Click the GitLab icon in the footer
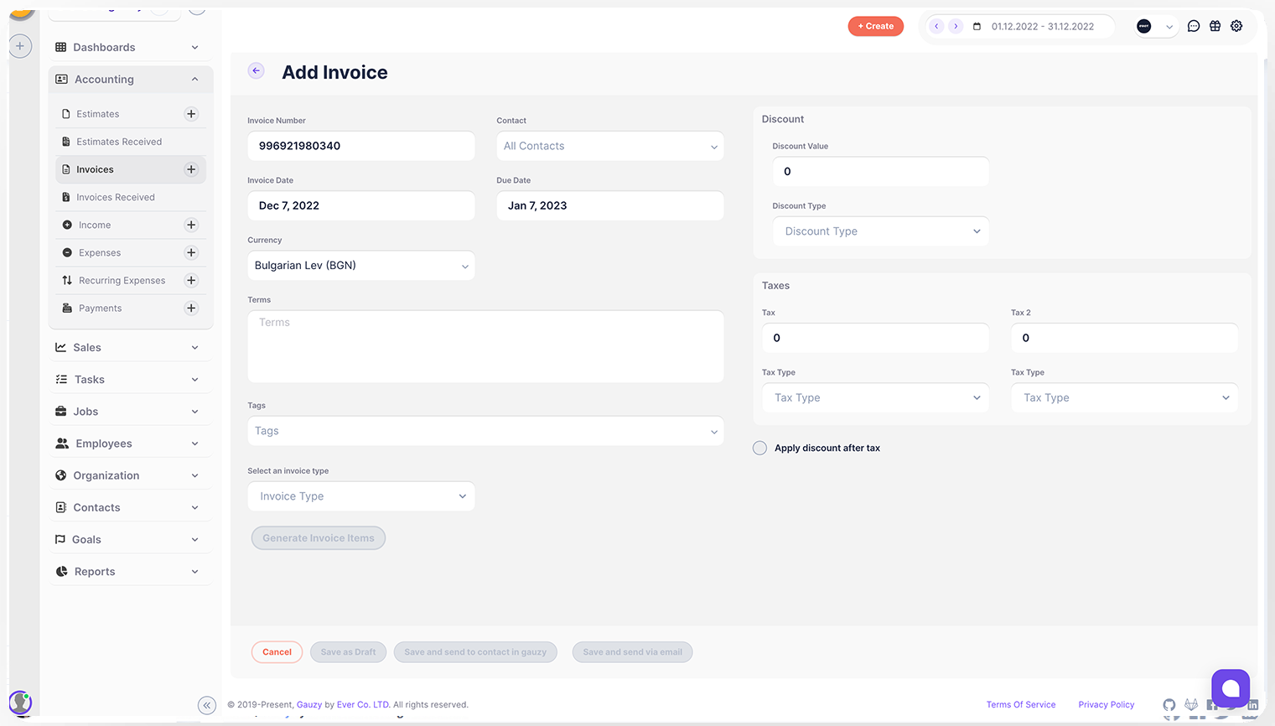 1191,705
